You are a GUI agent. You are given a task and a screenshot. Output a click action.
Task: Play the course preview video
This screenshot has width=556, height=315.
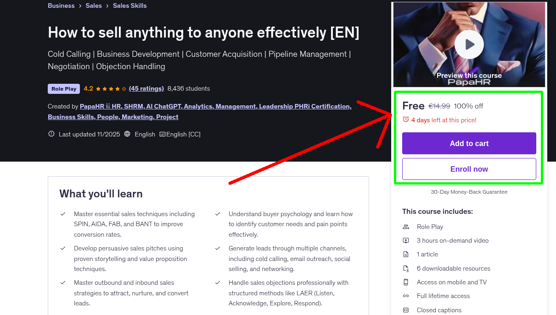coord(469,44)
